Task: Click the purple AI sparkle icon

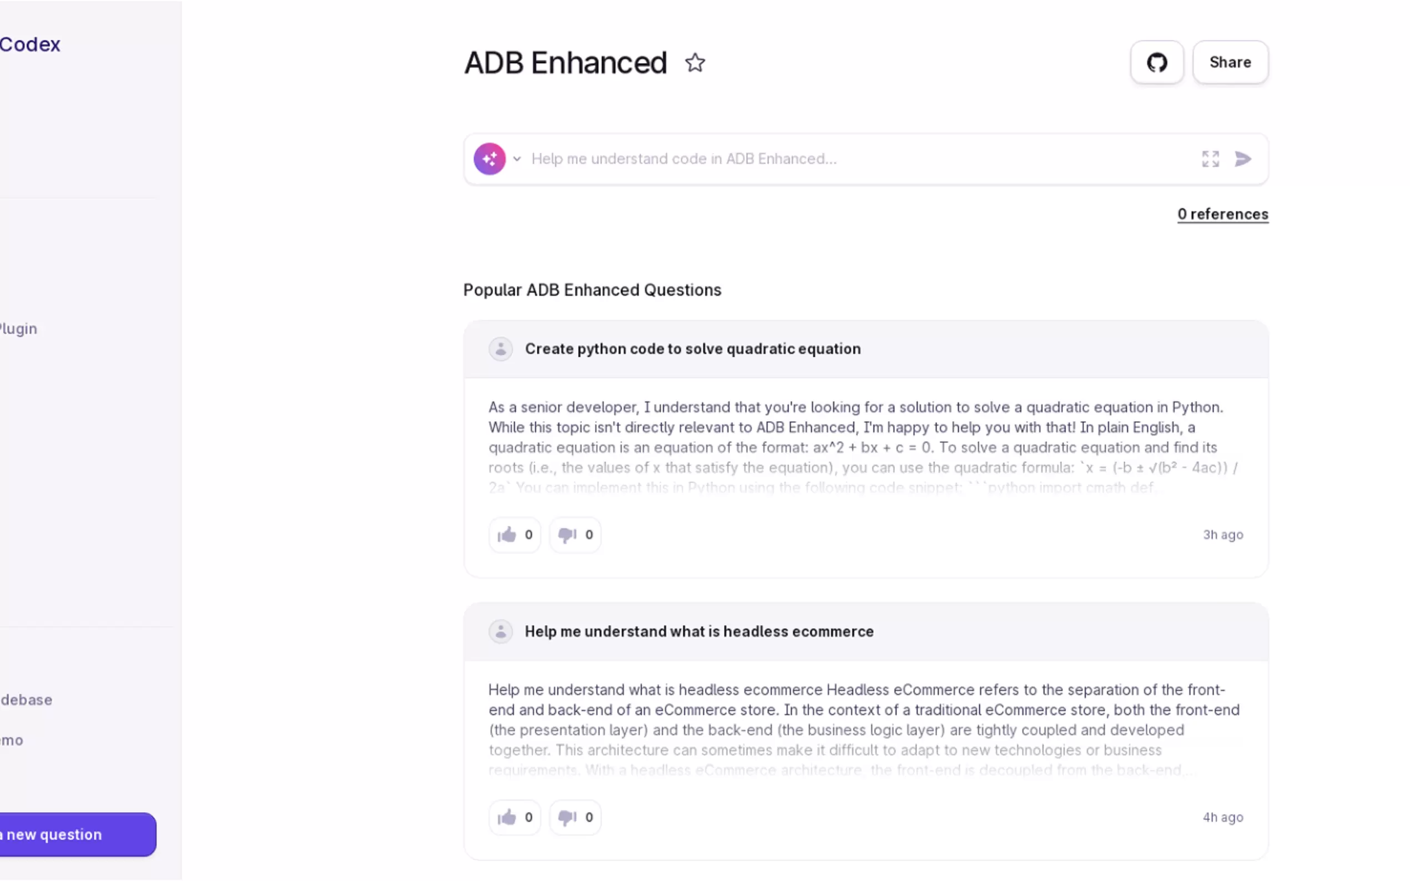Action: pos(489,159)
